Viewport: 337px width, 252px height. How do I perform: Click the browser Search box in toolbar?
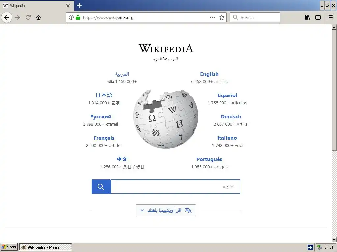coord(255,17)
